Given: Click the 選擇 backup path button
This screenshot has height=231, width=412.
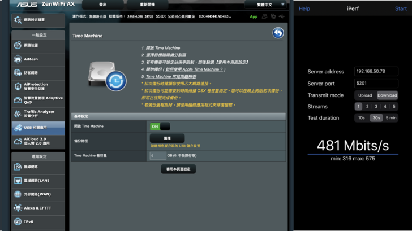Looking at the screenshot, I should pos(167,138).
